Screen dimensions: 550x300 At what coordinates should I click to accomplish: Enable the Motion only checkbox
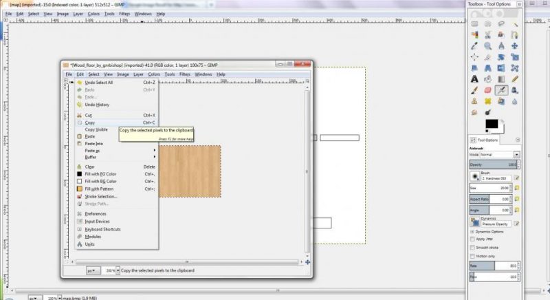(x=473, y=255)
